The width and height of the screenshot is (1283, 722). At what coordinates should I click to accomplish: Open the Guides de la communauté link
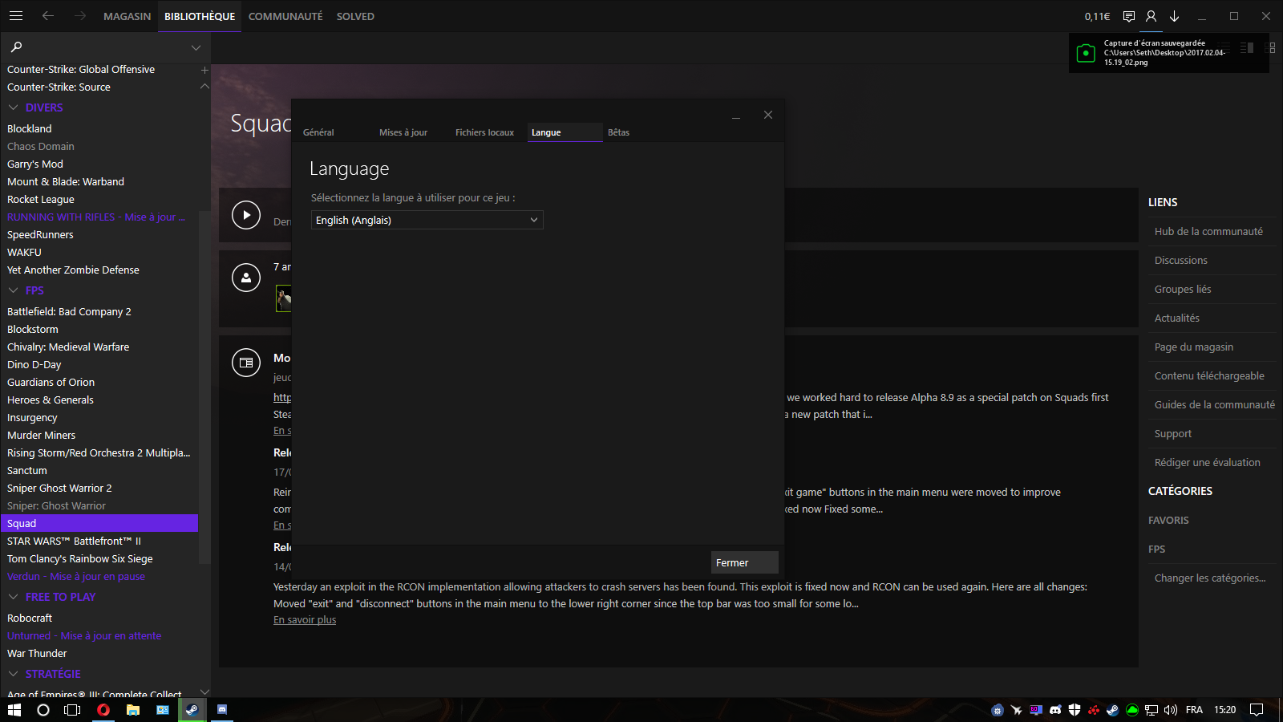1214,404
